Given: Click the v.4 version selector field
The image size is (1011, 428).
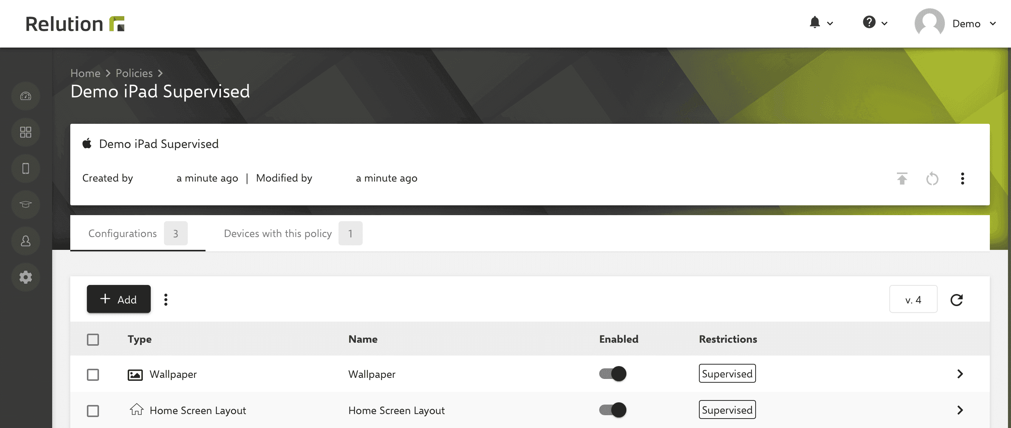Looking at the screenshot, I should 913,299.
